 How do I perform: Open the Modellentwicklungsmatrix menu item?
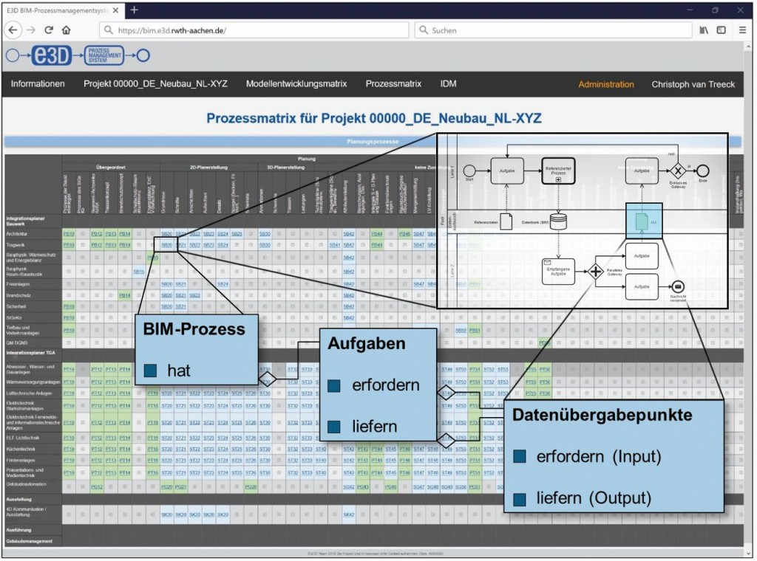[x=296, y=84]
